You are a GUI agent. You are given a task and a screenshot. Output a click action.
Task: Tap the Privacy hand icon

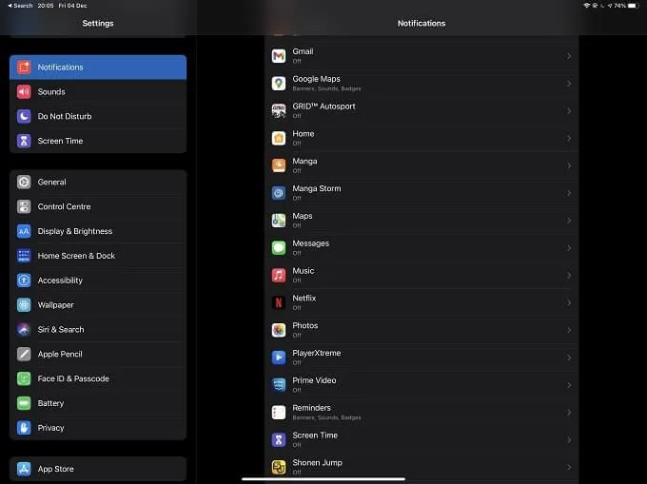[24, 428]
